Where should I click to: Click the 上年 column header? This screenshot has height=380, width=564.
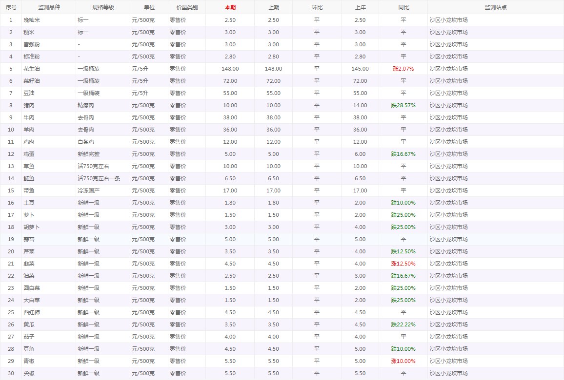click(360, 7)
